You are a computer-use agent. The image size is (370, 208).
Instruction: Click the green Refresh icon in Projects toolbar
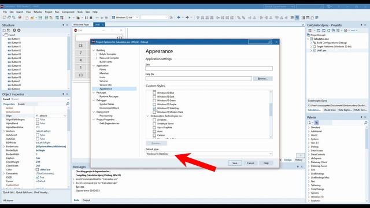(x=328, y=31)
